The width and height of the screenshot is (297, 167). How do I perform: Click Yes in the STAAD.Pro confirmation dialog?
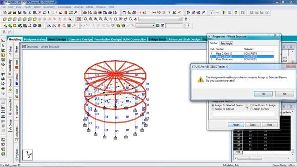pos(263,94)
